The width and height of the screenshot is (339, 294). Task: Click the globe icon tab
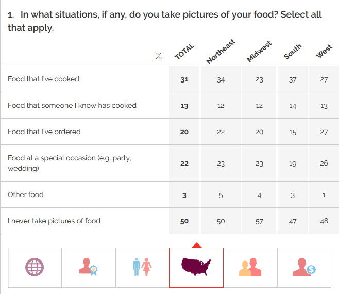[35, 267]
